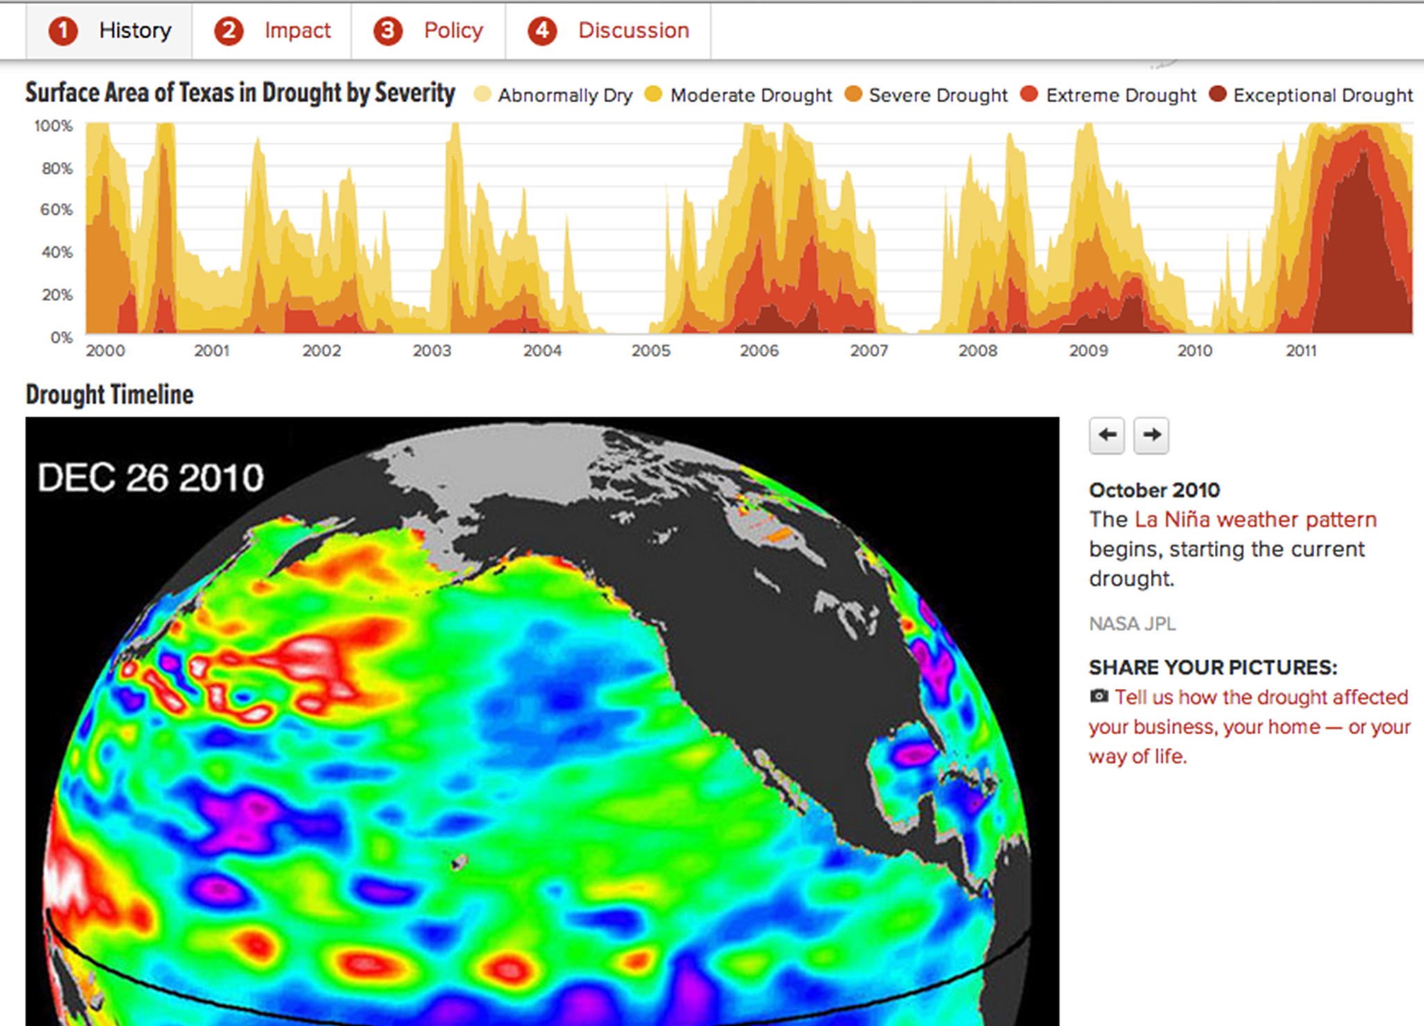
Task: Click the Abnormally Dry legend swatch
Action: point(482,94)
